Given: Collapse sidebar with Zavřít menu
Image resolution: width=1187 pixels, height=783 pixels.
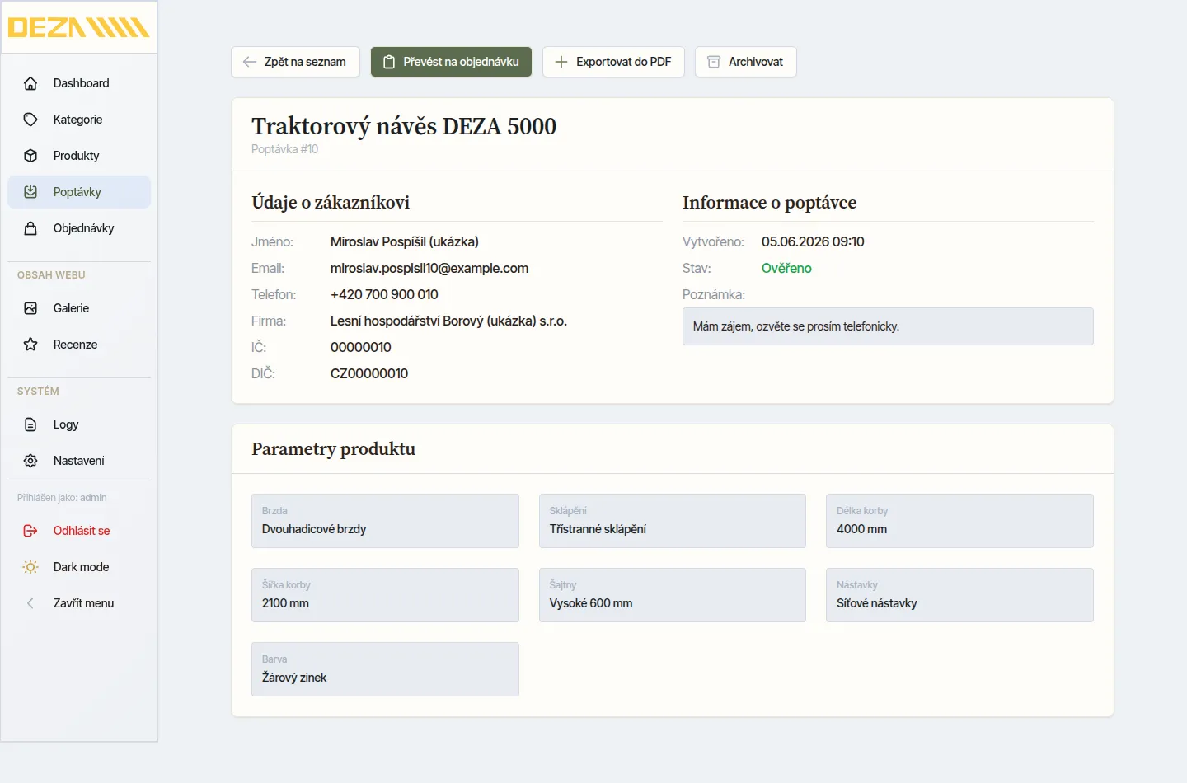Looking at the screenshot, I should coord(79,603).
